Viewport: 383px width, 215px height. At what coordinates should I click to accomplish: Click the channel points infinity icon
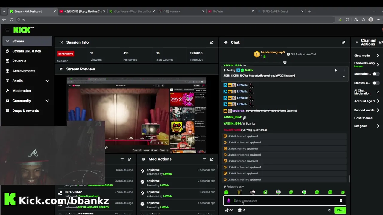click(x=229, y=210)
